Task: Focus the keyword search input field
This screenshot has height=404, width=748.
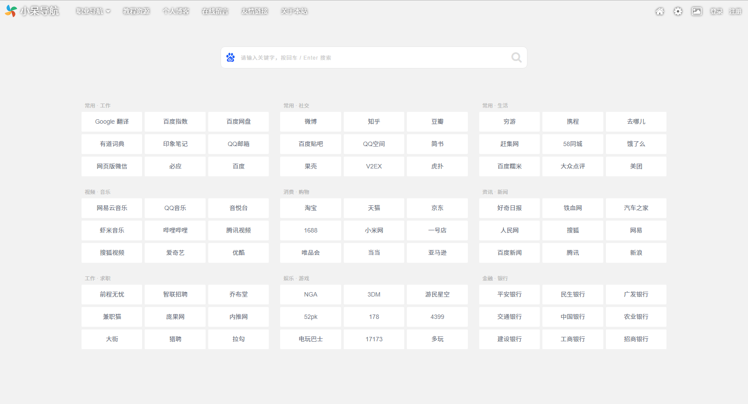Action: click(x=374, y=57)
